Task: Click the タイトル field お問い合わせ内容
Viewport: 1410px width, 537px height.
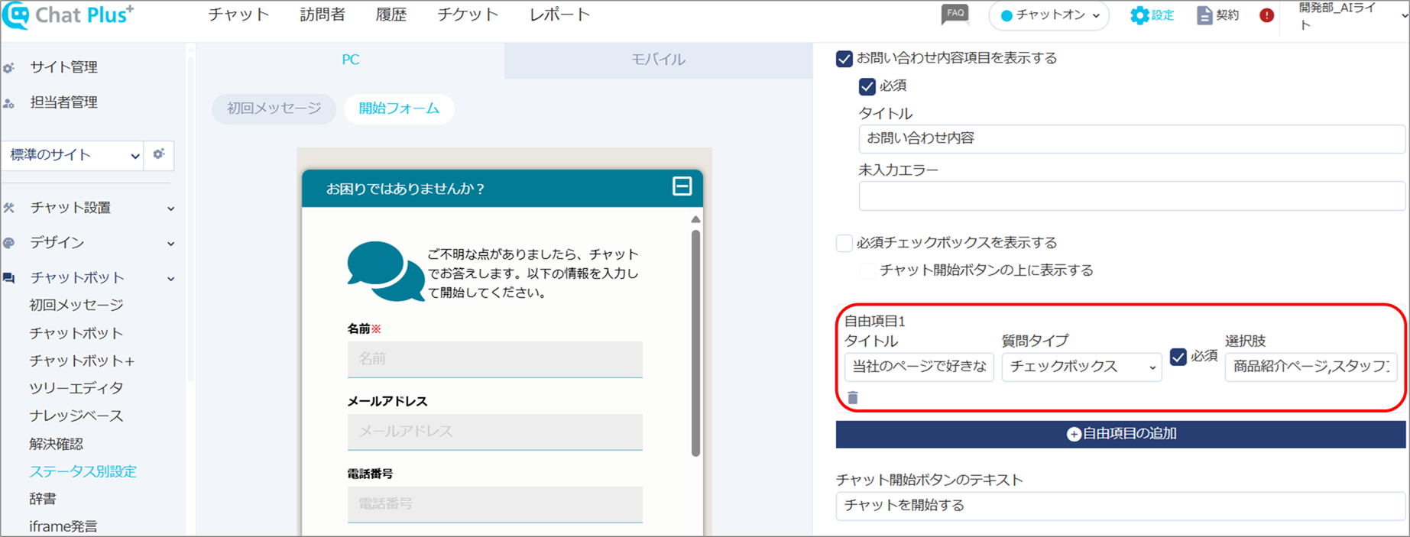Action: pos(1132,138)
